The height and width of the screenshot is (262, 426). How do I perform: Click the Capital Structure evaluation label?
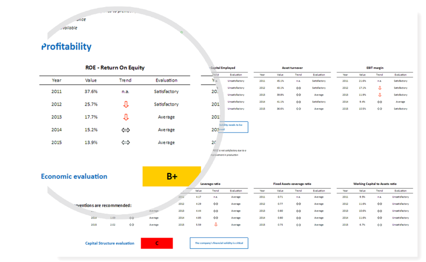110,243
